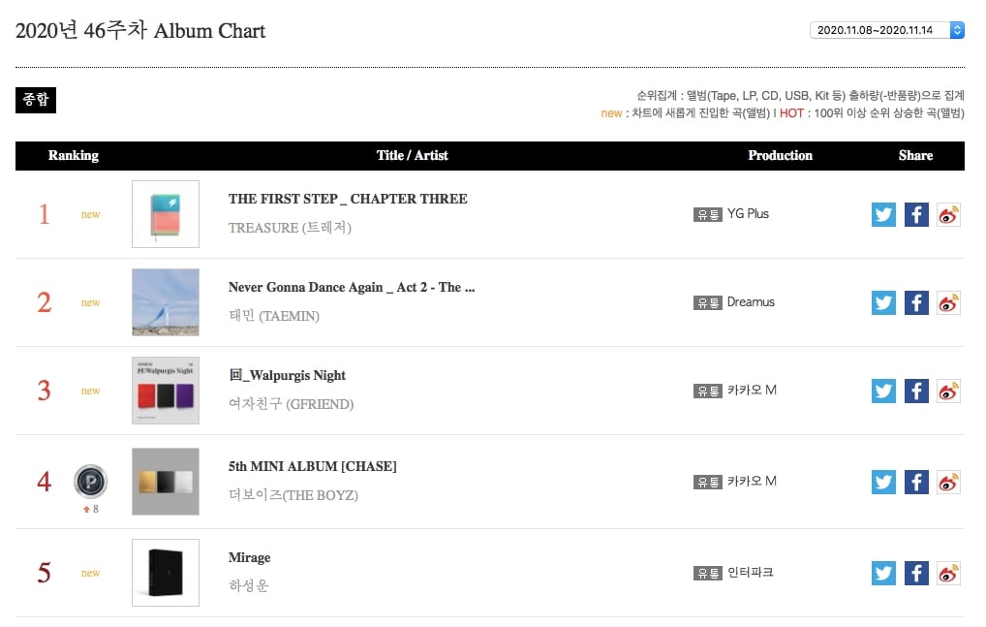
Task: Click the CHASE mini album cover thumbnail
Action: click(x=166, y=482)
